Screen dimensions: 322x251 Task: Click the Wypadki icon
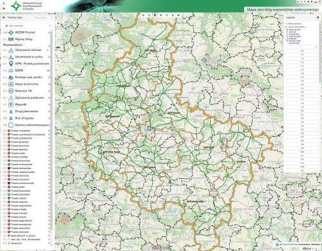click(x=11, y=105)
